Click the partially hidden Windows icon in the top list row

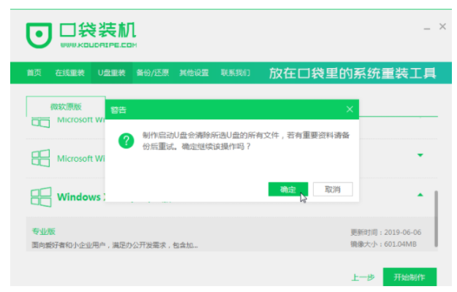click(40, 122)
